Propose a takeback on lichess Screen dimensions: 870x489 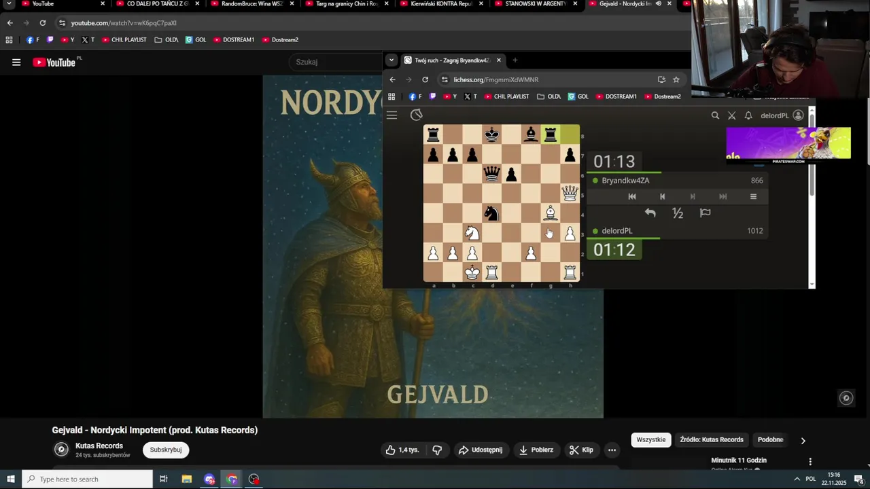(x=650, y=213)
